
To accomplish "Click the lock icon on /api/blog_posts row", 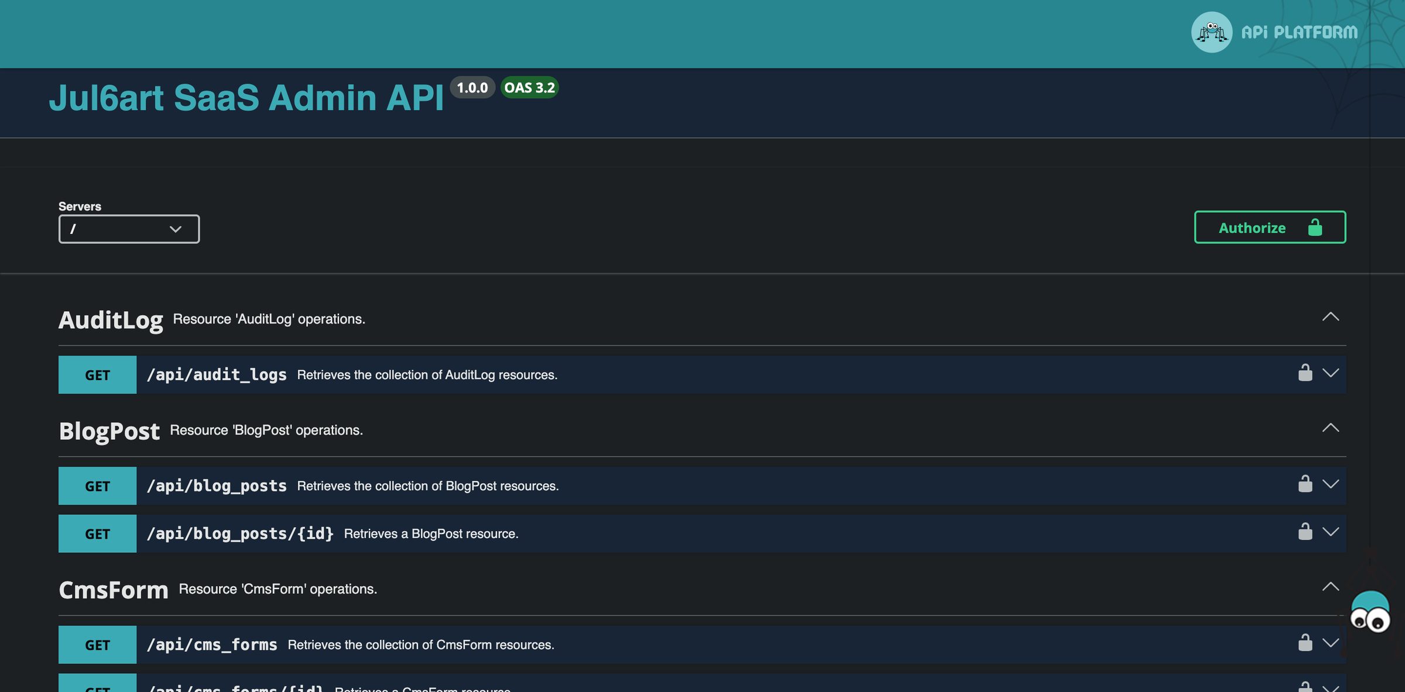I will pos(1305,484).
